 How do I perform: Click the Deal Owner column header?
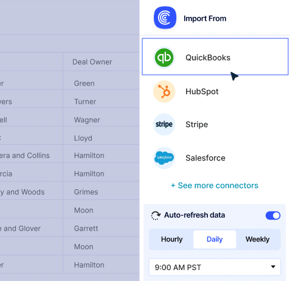click(101, 62)
